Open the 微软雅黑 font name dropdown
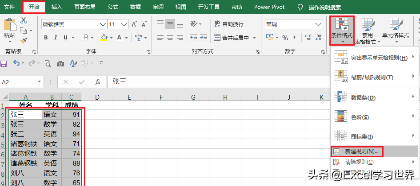 103,24
